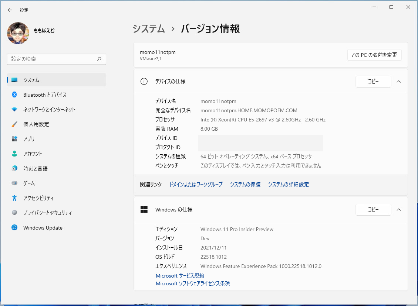Click the バージョン情報 page title
This screenshot has height=306, width=418.
[x=210, y=29]
